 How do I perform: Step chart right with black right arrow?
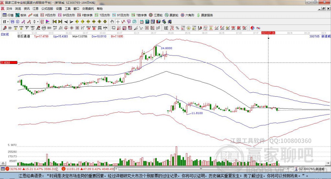[71, 22]
